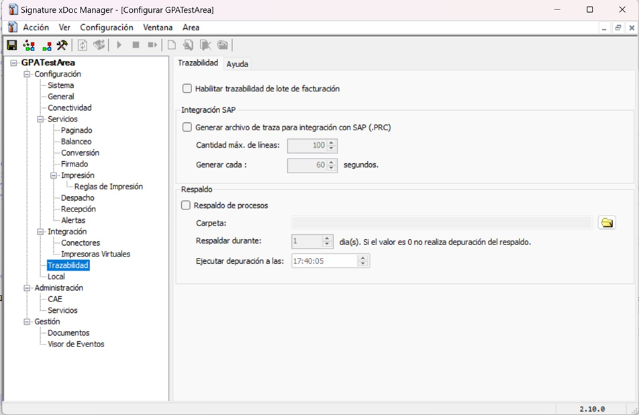The width and height of the screenshot is (639, 415).
Task: Select Local in the tree
Action: (56, 277)
